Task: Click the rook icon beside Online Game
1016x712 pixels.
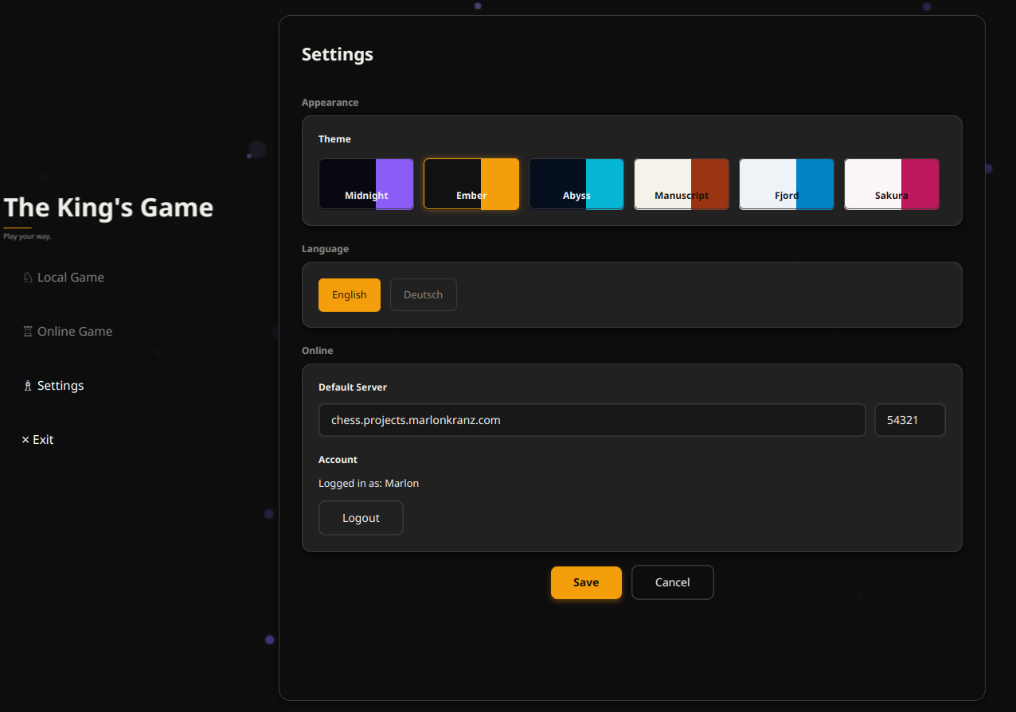Action: (x=28, y=332)
